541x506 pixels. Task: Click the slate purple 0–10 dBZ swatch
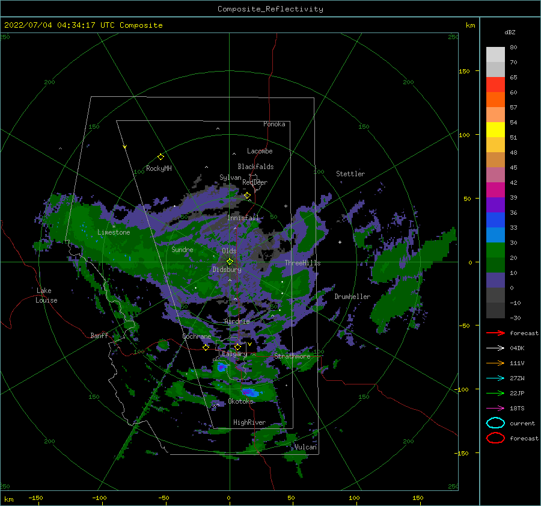click(495, 280)
